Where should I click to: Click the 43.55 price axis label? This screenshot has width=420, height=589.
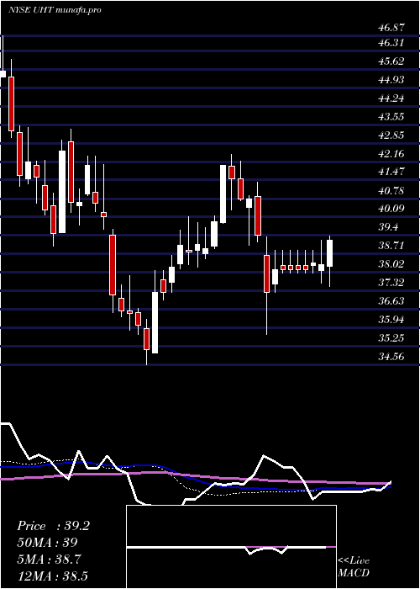pyautogui.click(x=391, y=117)
